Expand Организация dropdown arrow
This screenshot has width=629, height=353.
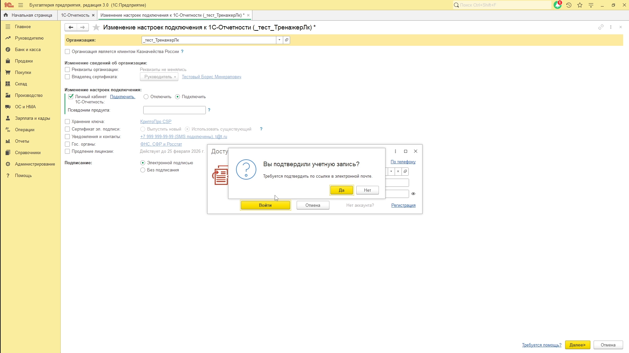[x=279, y=40]
